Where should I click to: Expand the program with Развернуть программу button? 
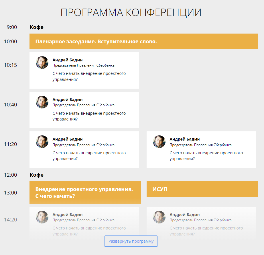coord(131,241)
